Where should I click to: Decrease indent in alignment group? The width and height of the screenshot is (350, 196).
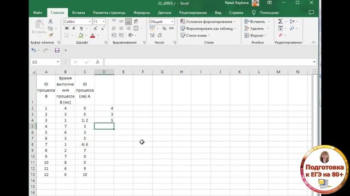point(114,35)
